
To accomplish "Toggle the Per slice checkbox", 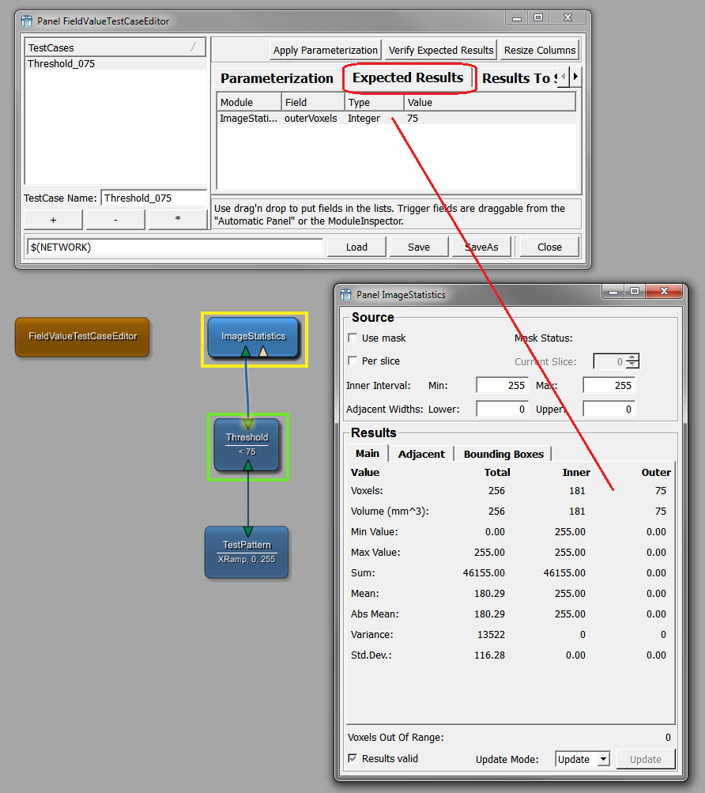I will pyautogui.click(x=352, y=361).
